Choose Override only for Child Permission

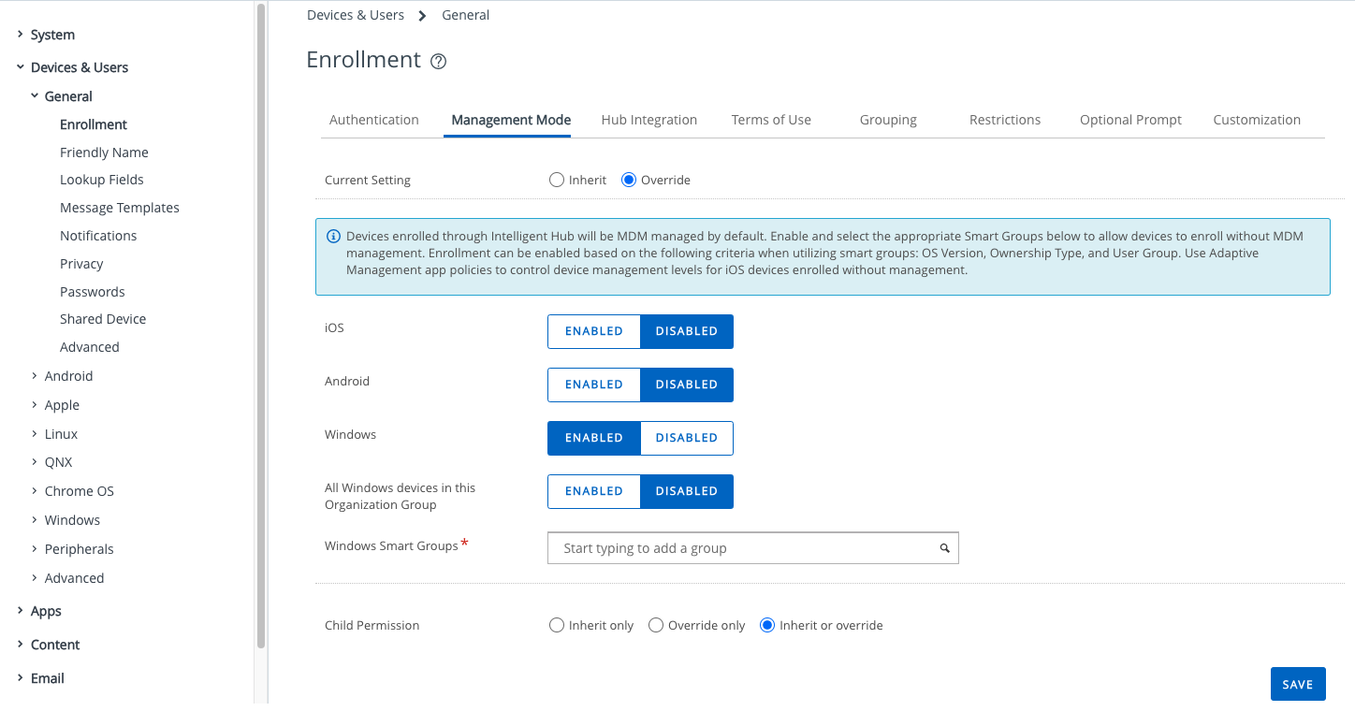[x=656, y=625]
